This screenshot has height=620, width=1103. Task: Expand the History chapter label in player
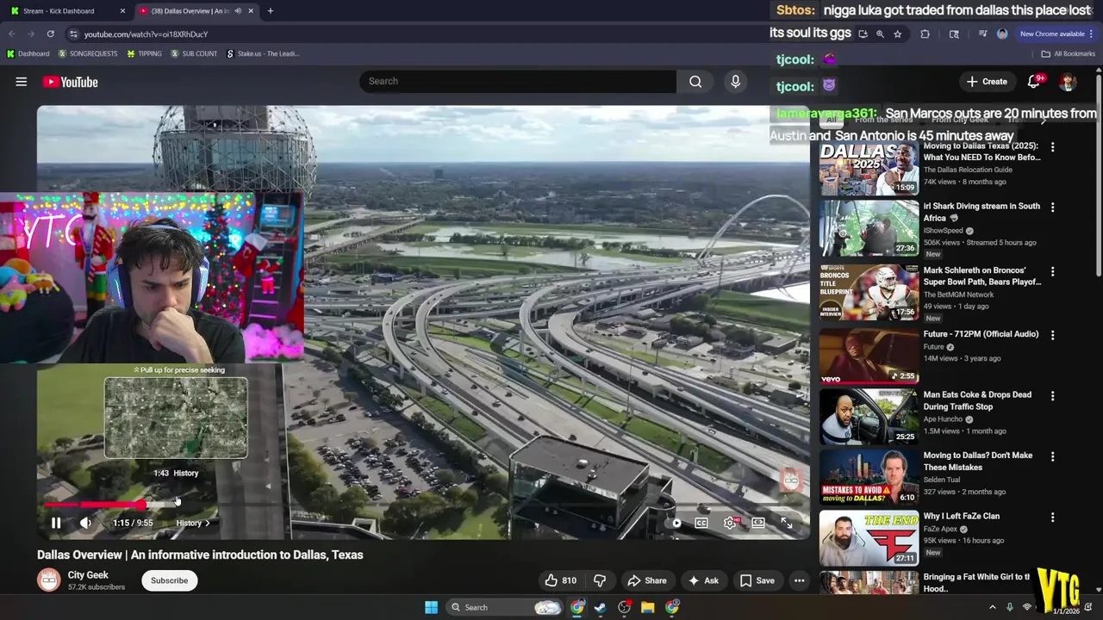193,523
